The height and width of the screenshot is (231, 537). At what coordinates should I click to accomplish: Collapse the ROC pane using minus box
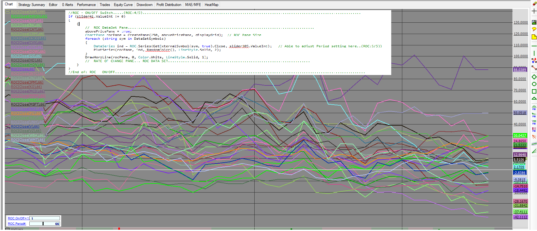[x=8, y=12]
